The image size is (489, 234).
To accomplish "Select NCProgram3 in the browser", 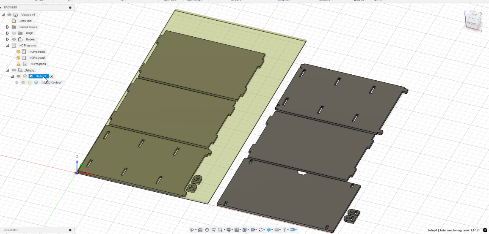I will click(x=37, y=52).
